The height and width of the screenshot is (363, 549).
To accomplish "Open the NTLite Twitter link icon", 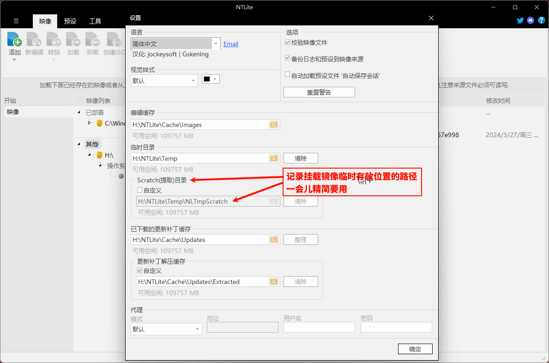I will pos(520,20).
